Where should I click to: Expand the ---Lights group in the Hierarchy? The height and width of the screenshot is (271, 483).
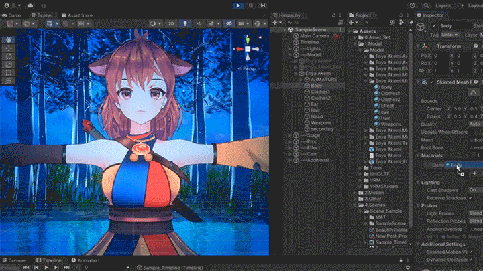[290, 49]
